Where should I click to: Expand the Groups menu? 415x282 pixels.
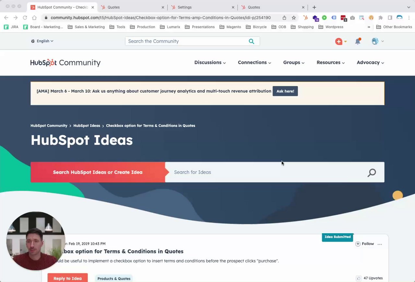pos(294,63)
